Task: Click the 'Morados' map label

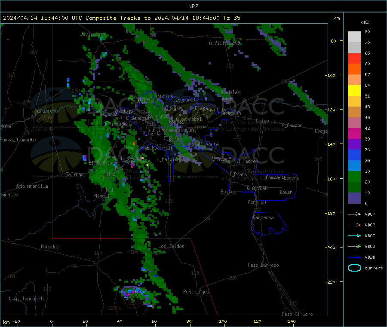Action: click(50, 247)
